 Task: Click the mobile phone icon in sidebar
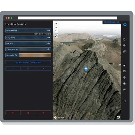[124, 39]
